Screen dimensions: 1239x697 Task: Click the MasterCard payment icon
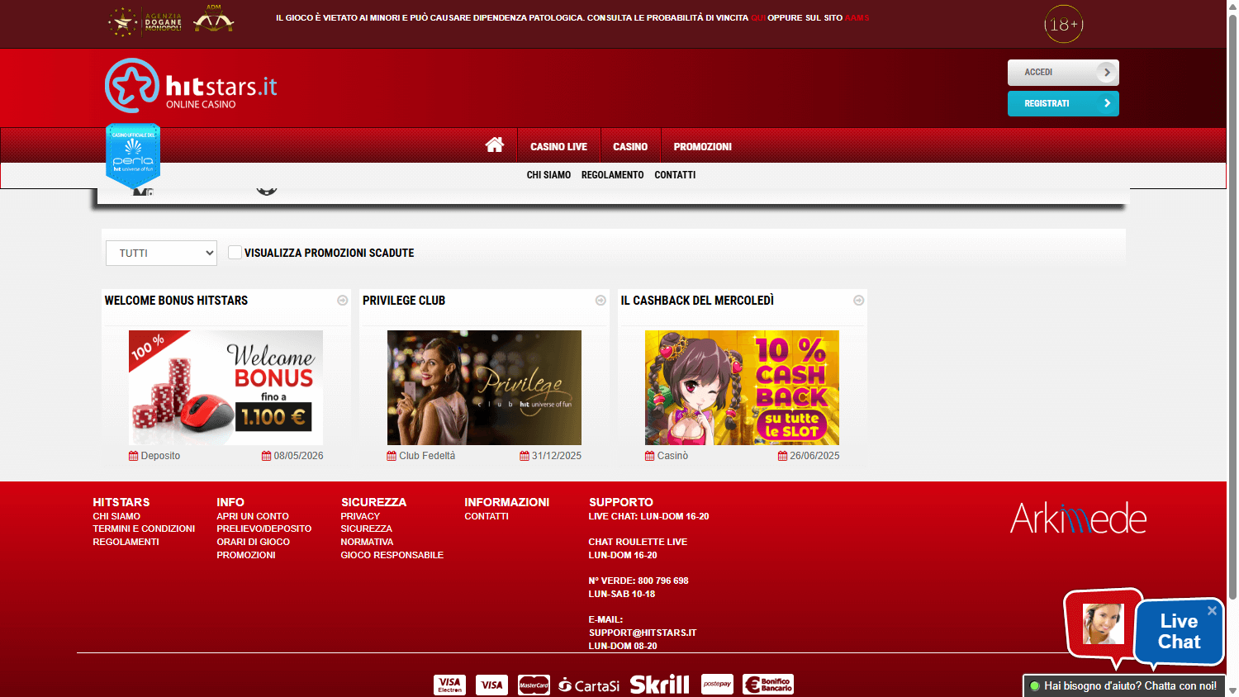click(534, 685)
